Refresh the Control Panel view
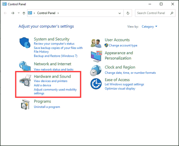 click(128, 13)
